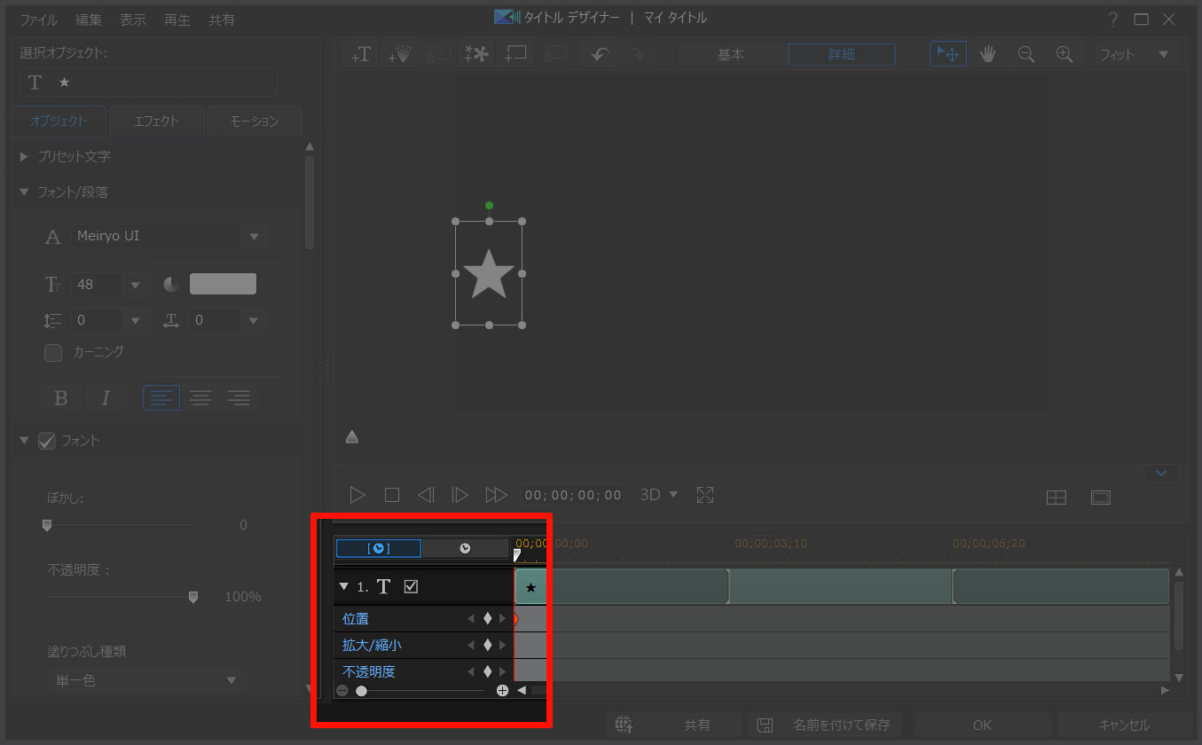Collapse the フォント section triangle

point(24,440)
